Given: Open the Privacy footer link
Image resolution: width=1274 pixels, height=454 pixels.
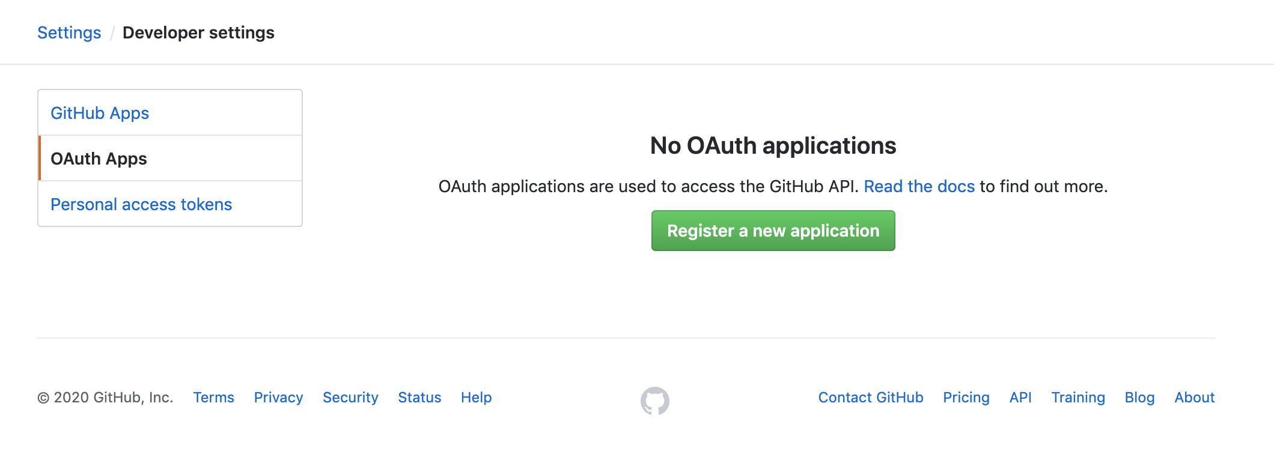Looking at the screenshot, I should (x=278, y=398).
